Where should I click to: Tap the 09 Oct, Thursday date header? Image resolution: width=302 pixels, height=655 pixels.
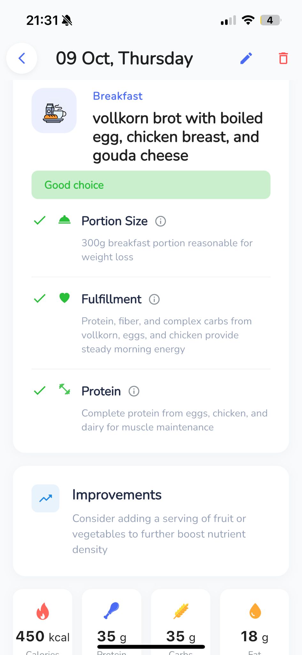pyautogui.click(x=124, y=58)
